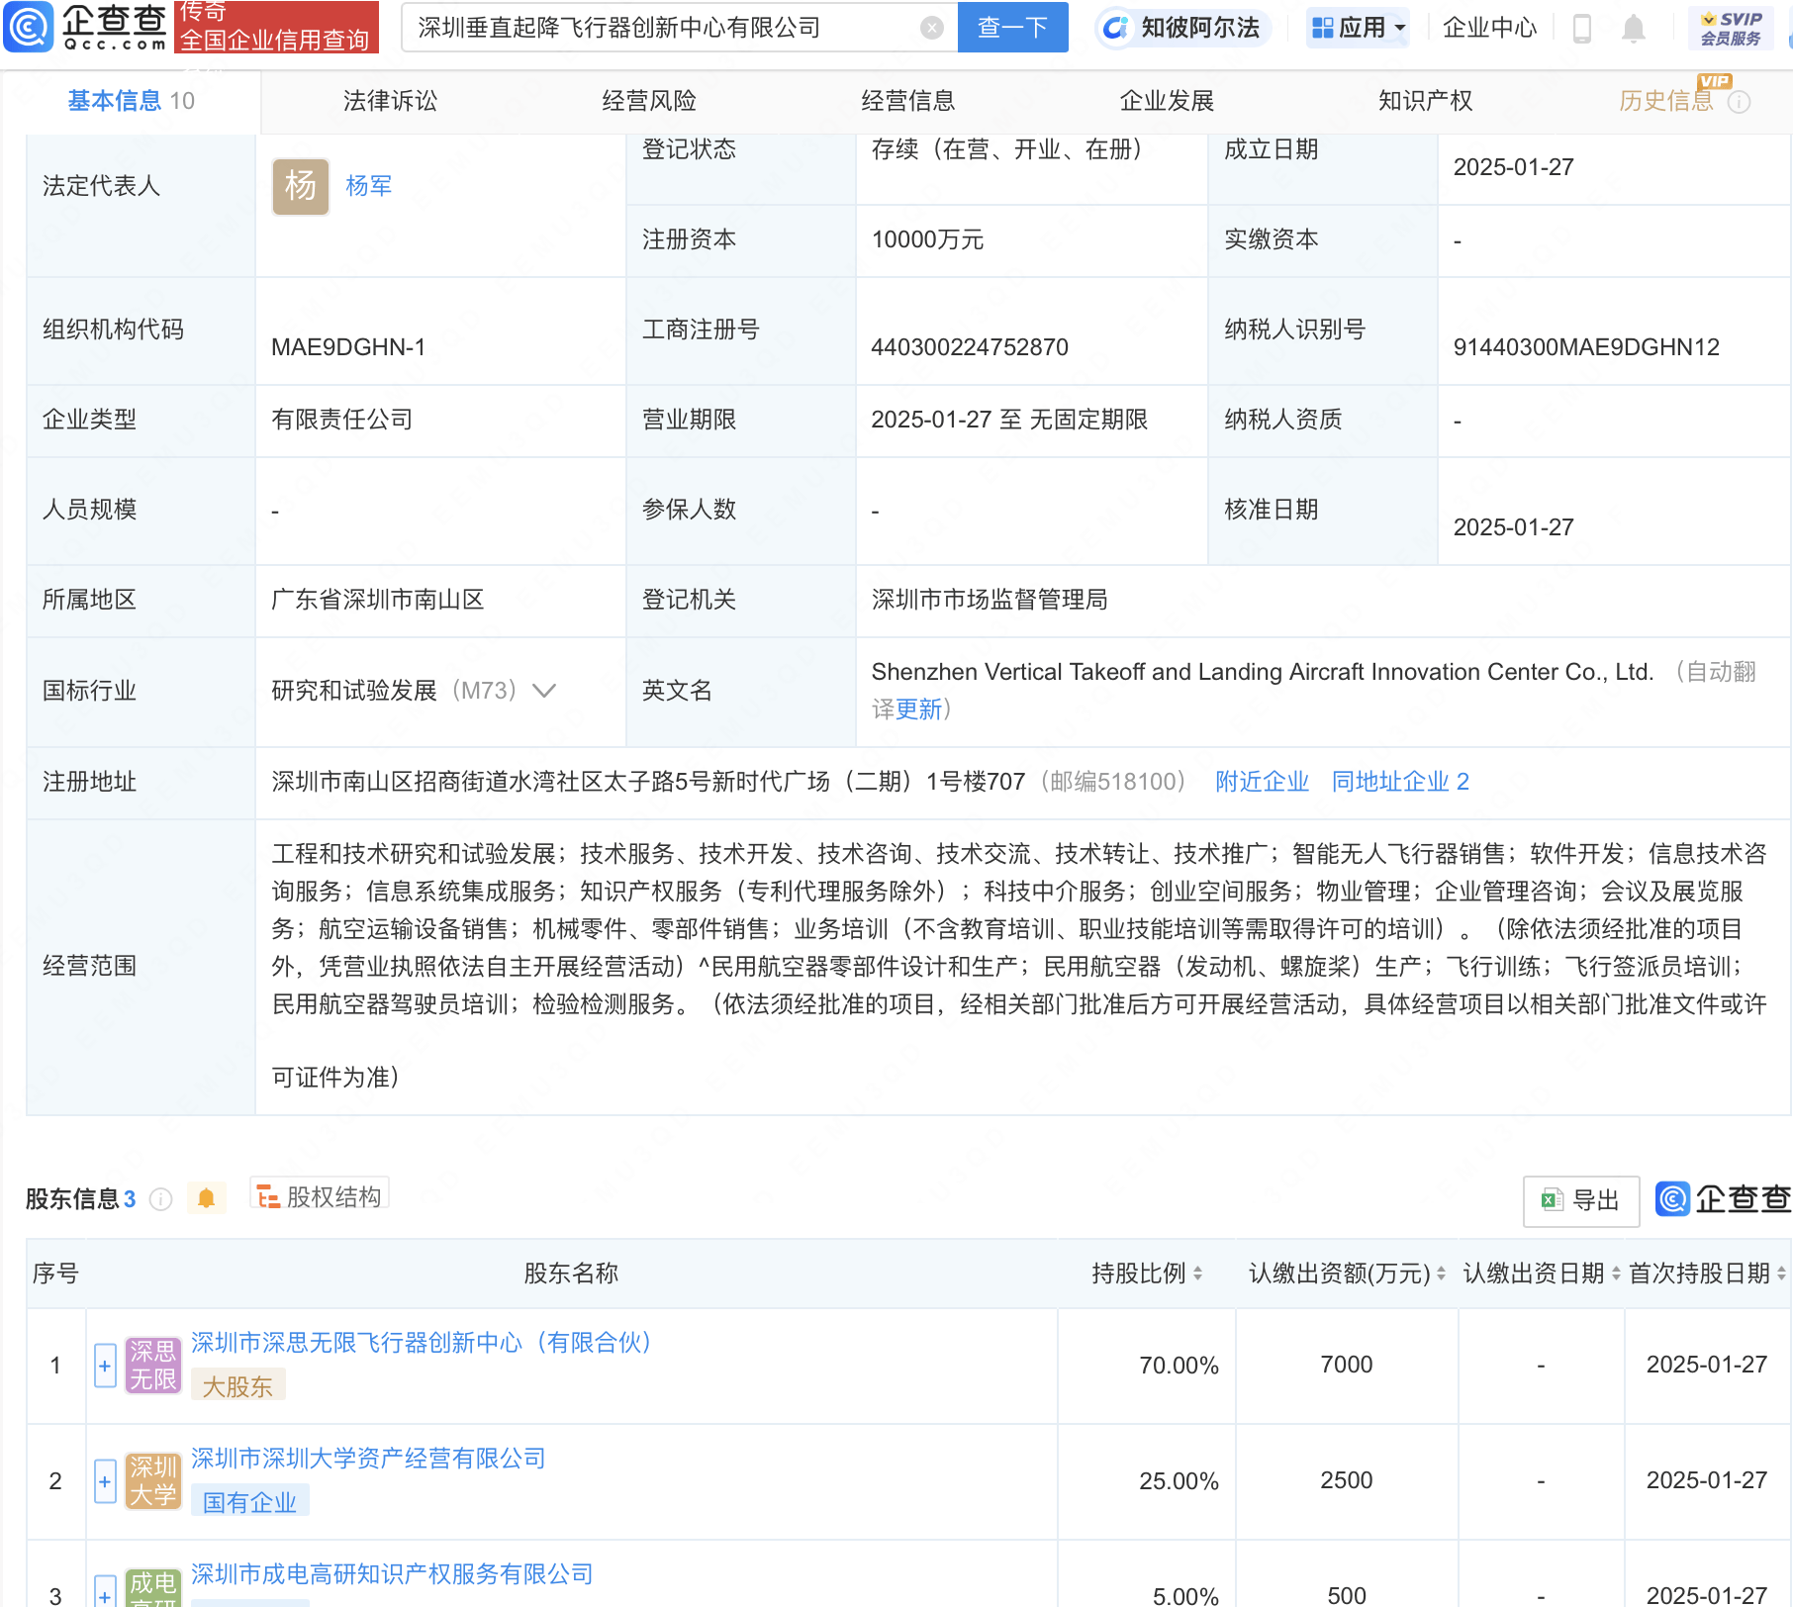Click the monitor bell beside 股东信息
Screen dimensions: 1793x1607
(x=208, y=1197)
